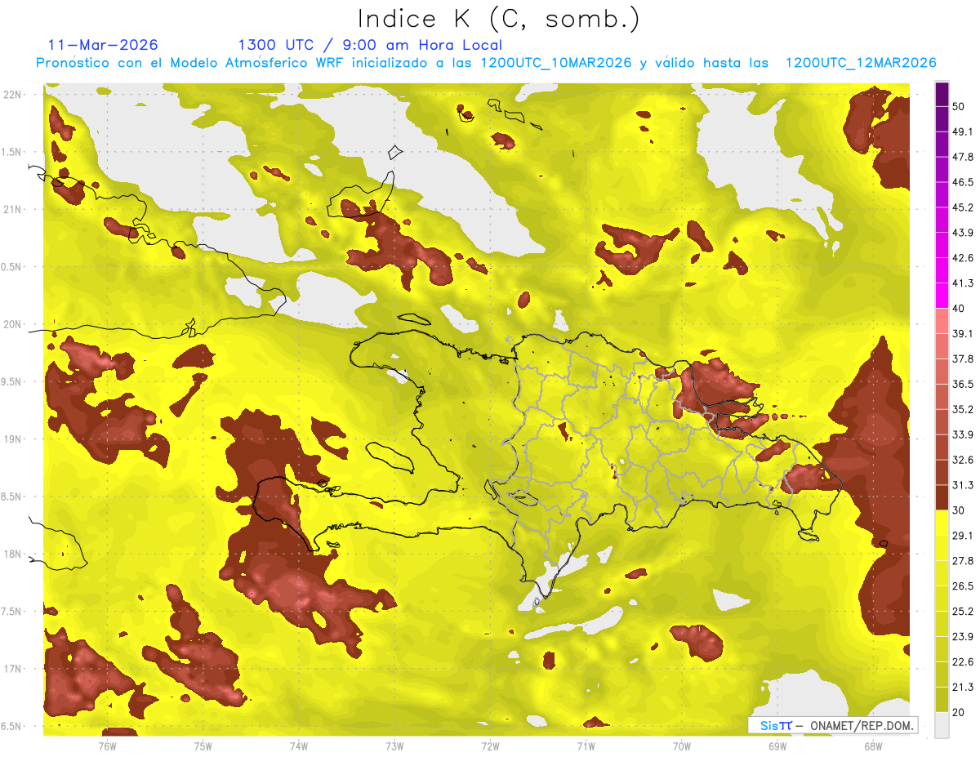Click the brown legend swatch between 30 and 31.3

click(x=942, y=498)
